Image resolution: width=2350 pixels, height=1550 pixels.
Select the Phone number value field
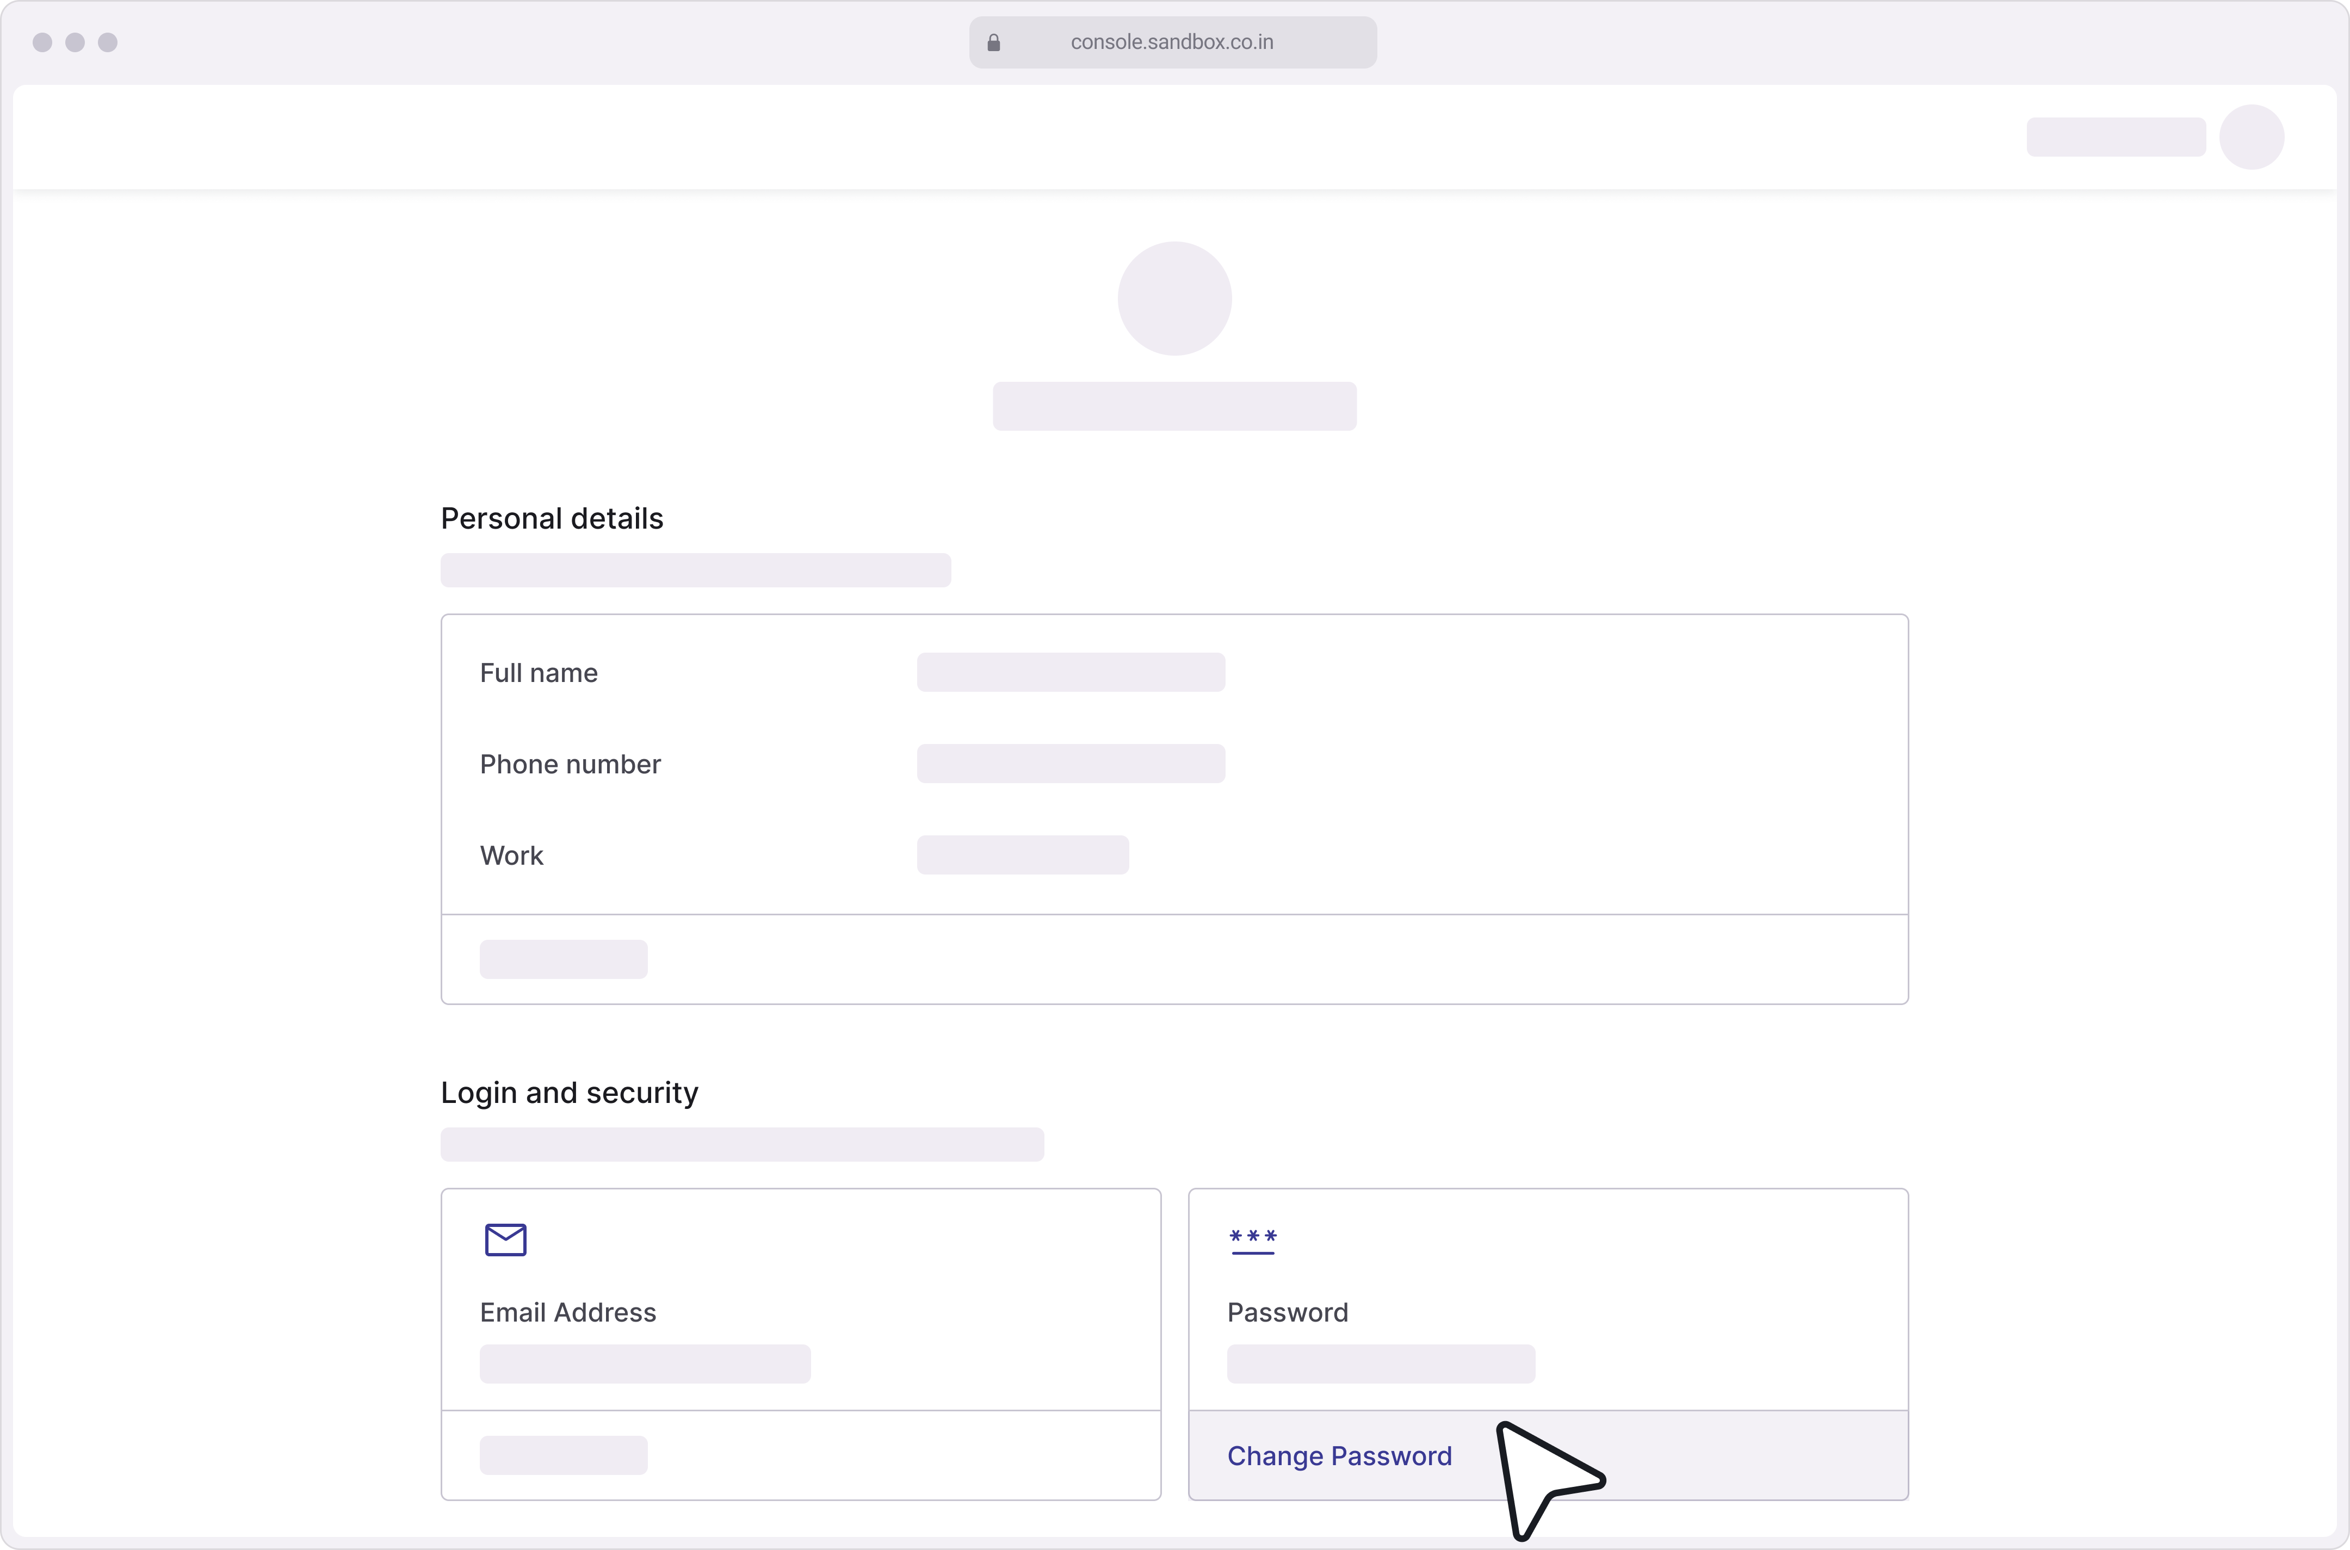point(1071,763)
